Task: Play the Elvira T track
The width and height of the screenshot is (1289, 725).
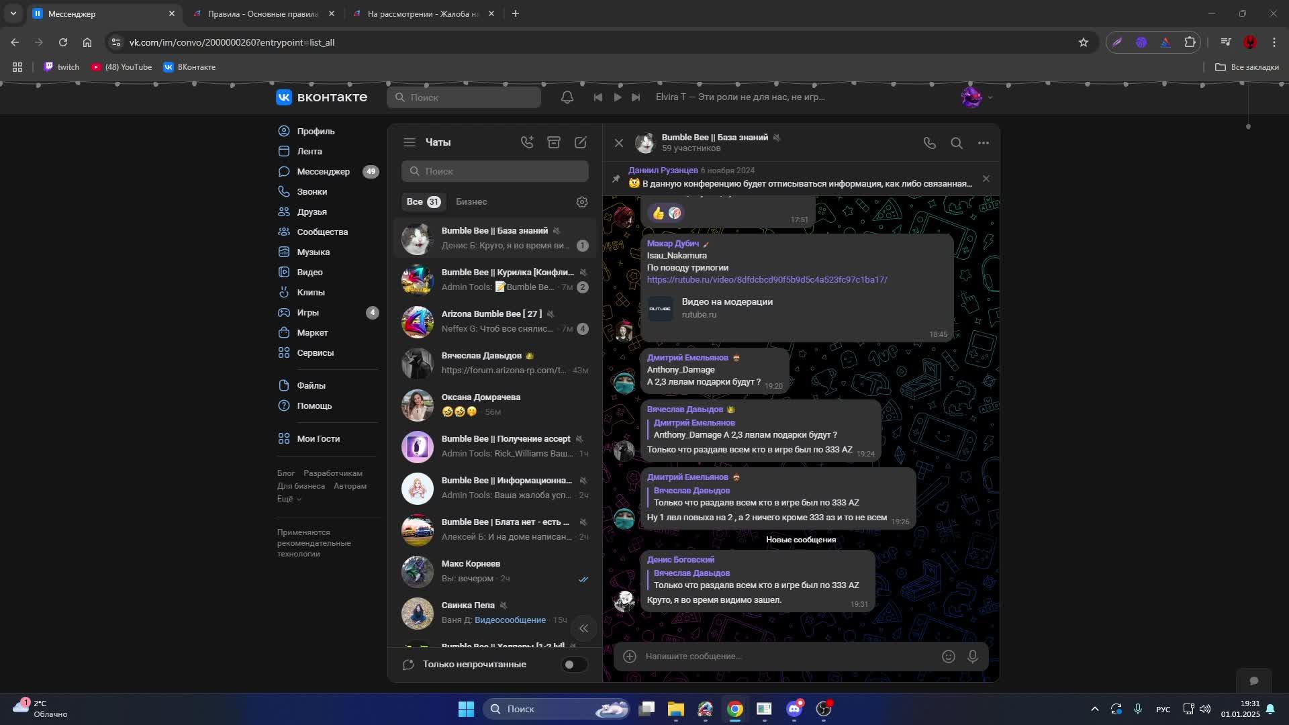Action: [617, 97]
